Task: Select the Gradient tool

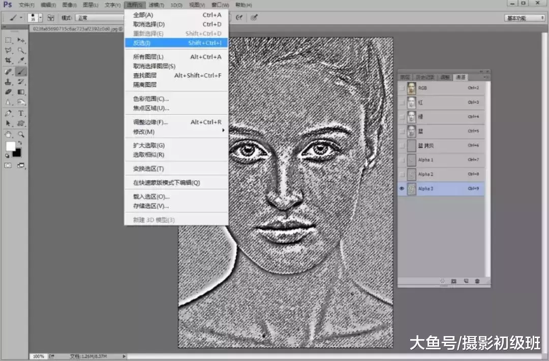Action: [x=21, y=92]
